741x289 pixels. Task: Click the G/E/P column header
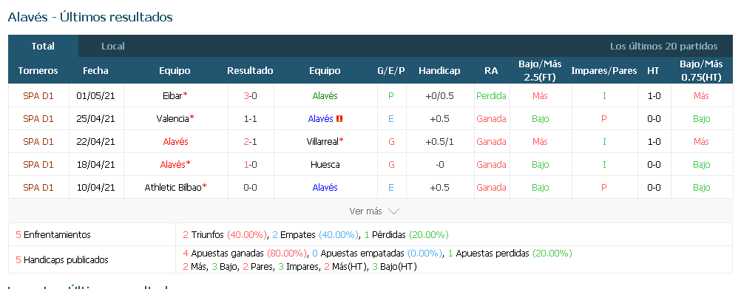tap(390, 71)
